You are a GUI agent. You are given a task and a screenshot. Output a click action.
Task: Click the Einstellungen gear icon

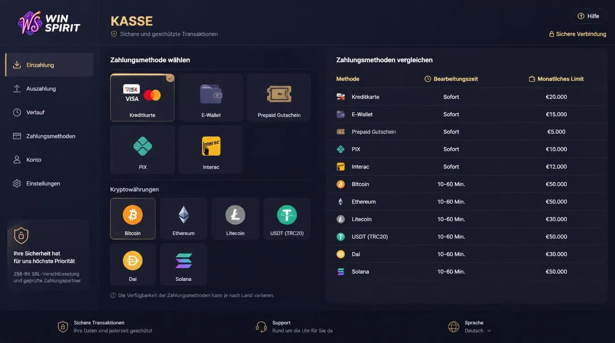[17, 183]
